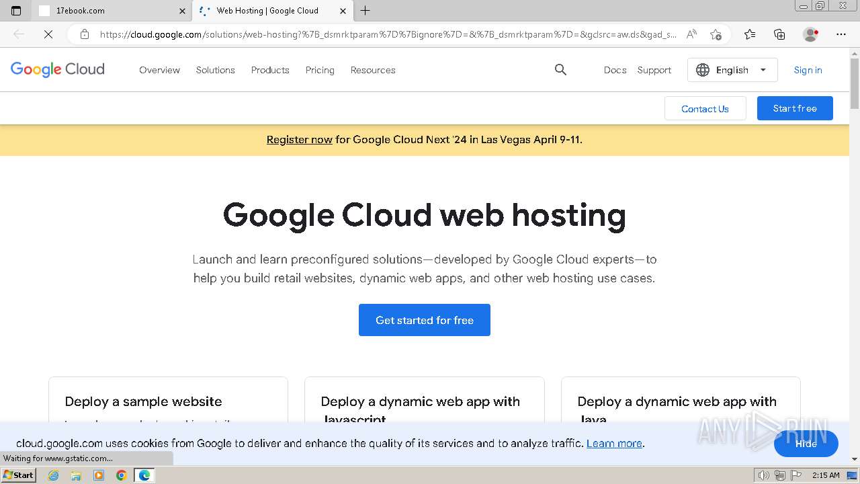
Task: Open the English language dropdown
Action: click(732, 70)
